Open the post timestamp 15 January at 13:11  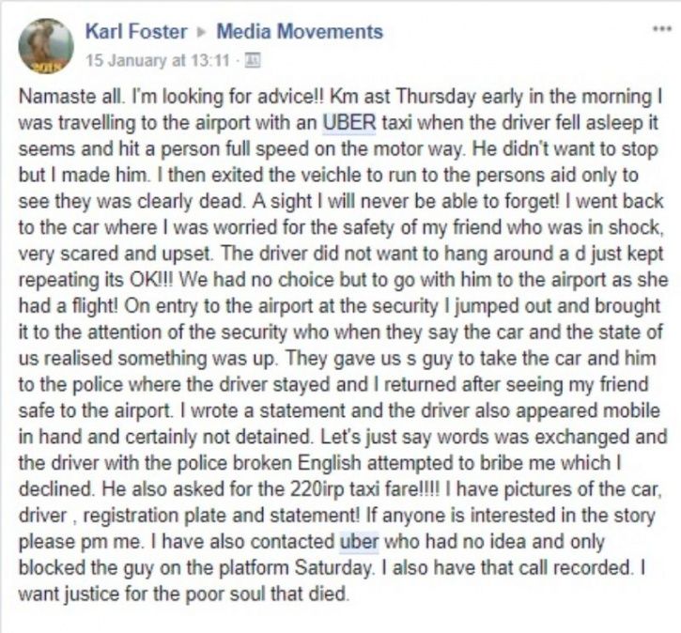coord(157,60)
